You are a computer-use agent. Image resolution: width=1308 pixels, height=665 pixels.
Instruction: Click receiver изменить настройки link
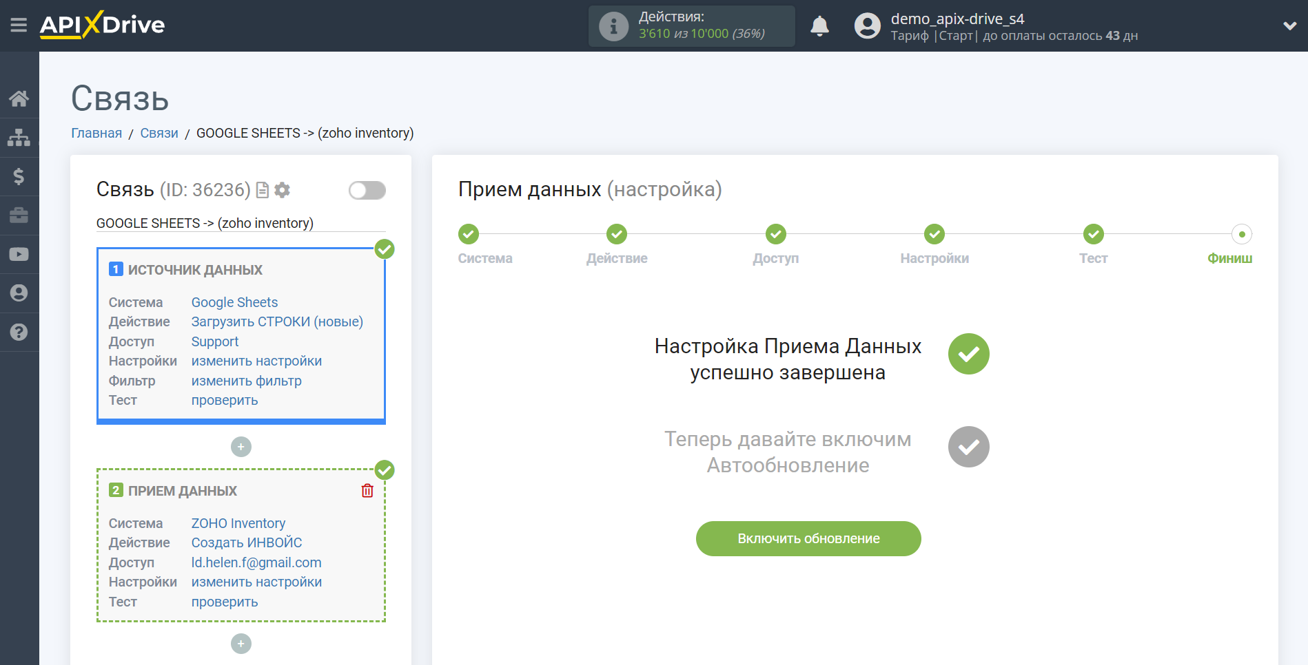[x=256, y=582]
